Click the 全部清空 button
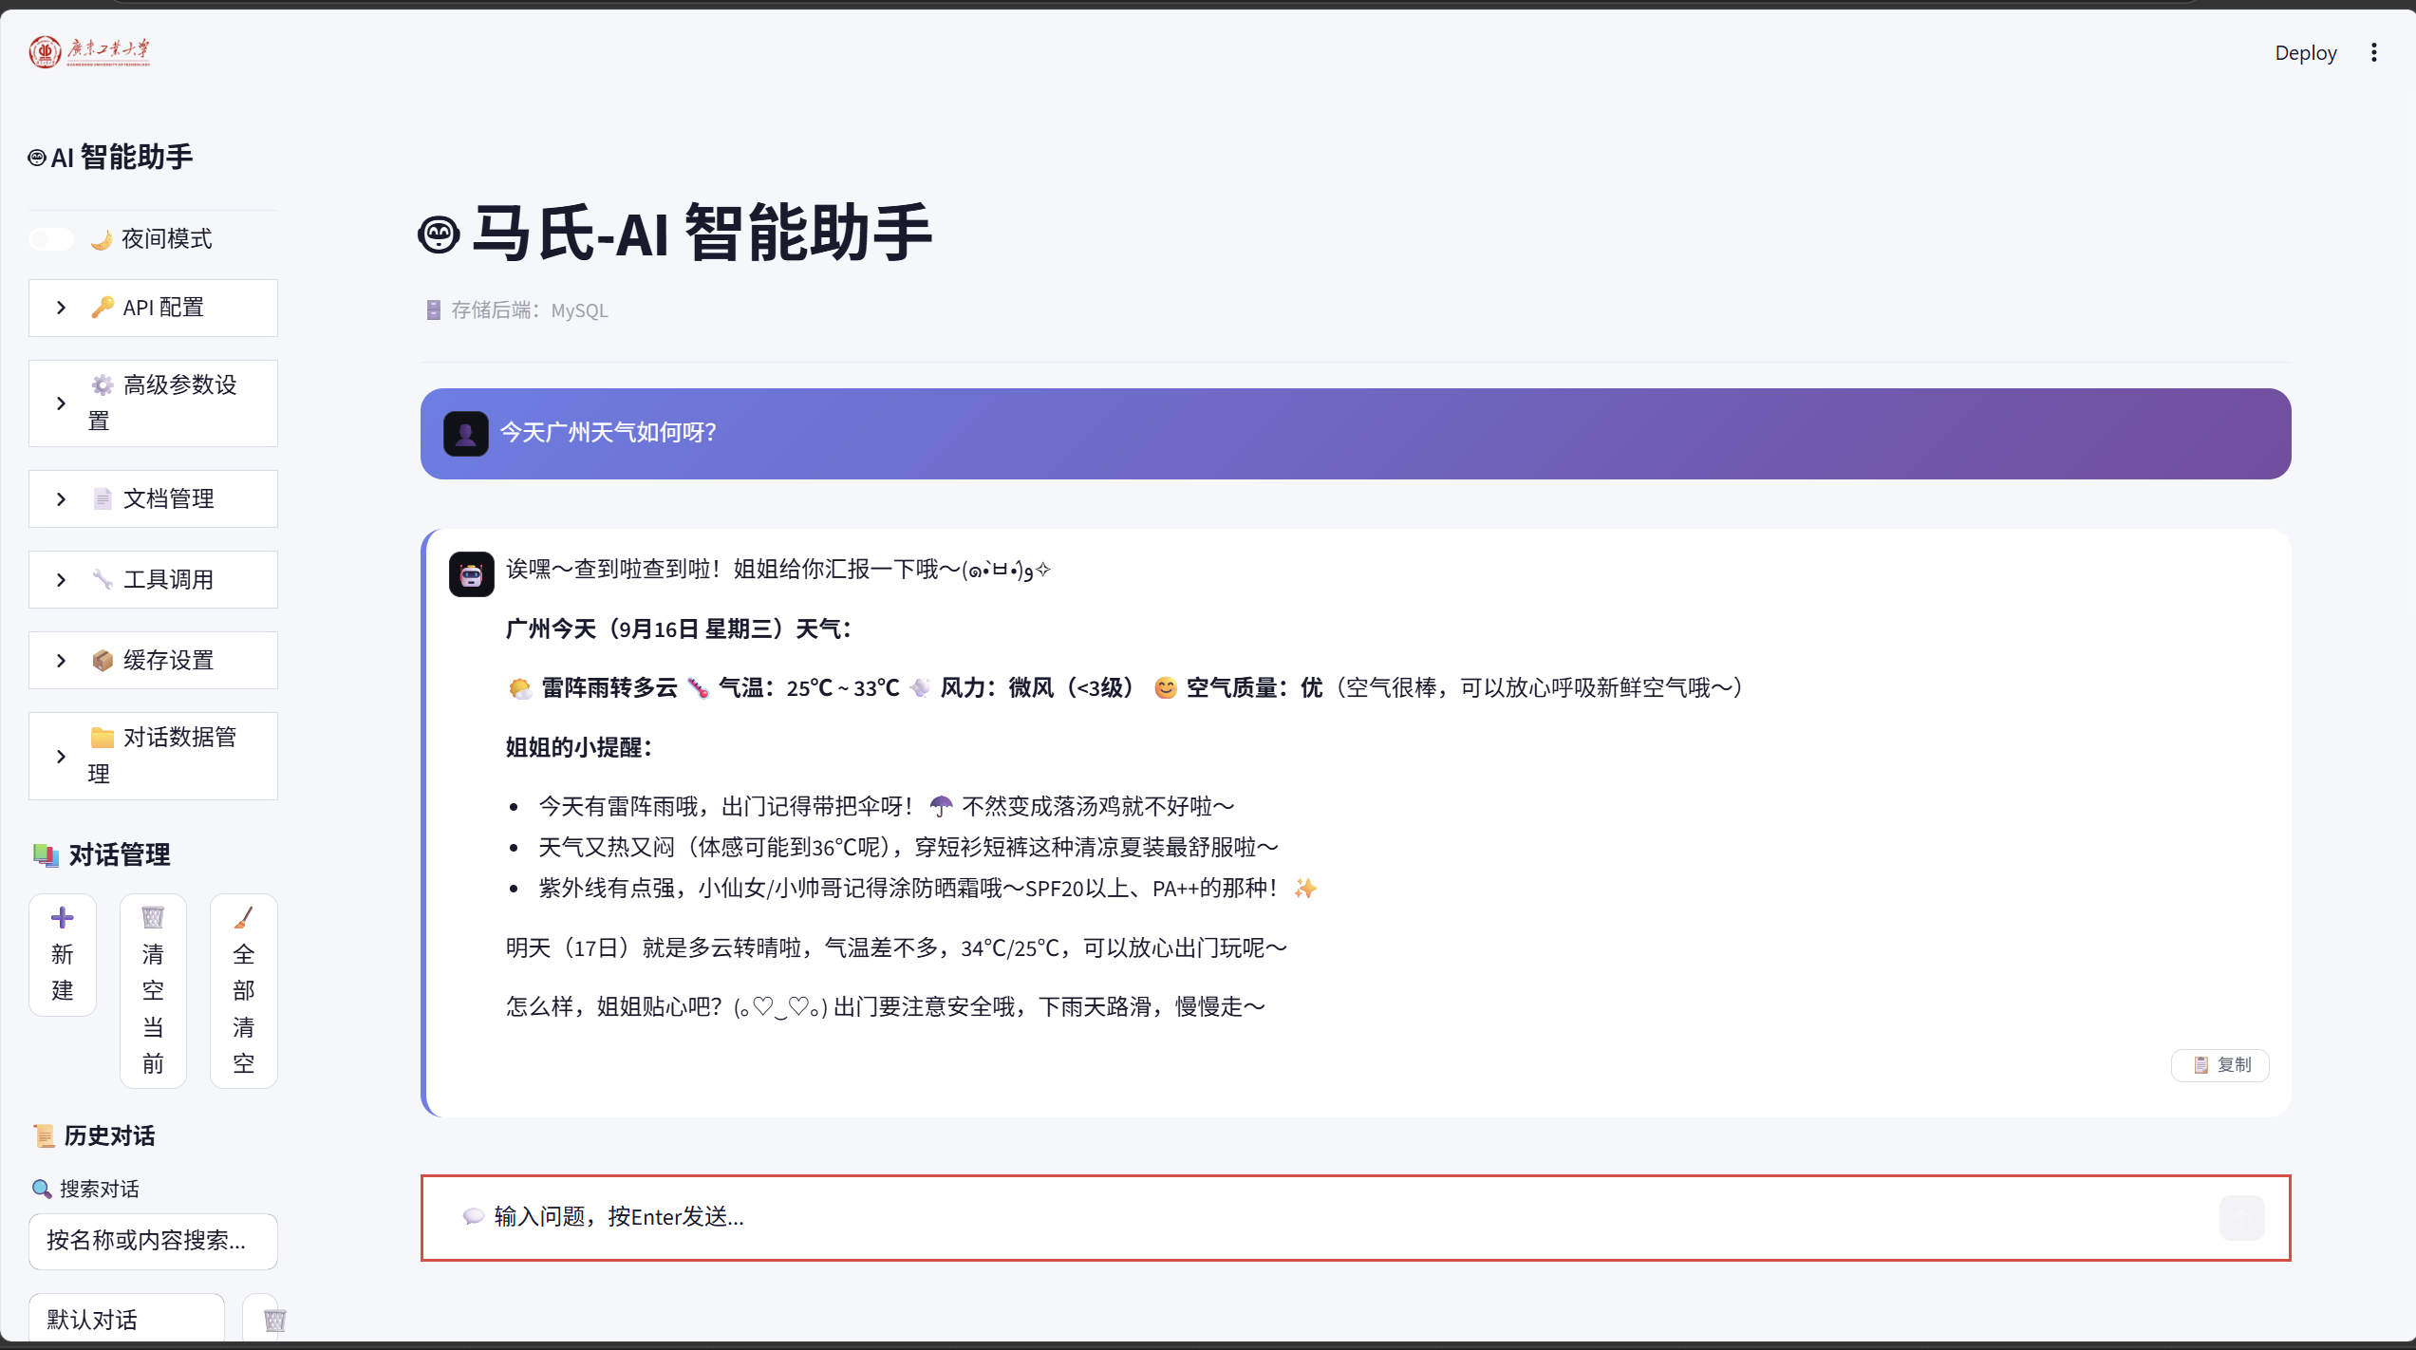This screenshot has width=2416, height=1350. coord(244,991)
